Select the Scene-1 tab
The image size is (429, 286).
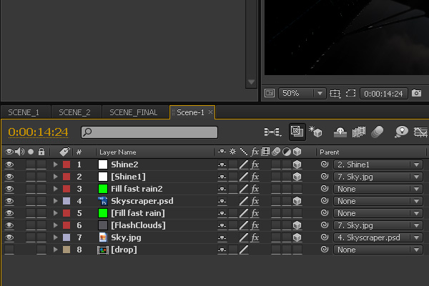[190, 112]
